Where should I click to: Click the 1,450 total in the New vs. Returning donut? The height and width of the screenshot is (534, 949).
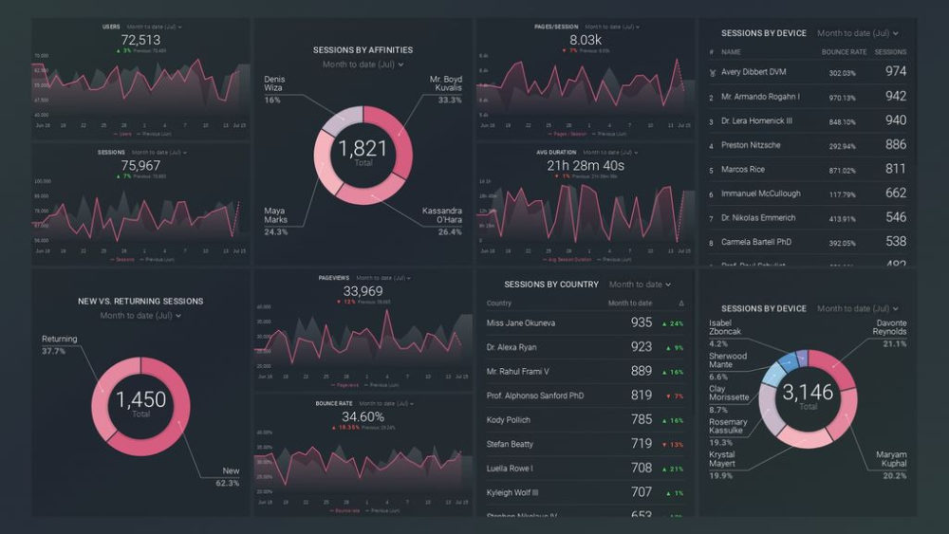(x=140, y=401)
